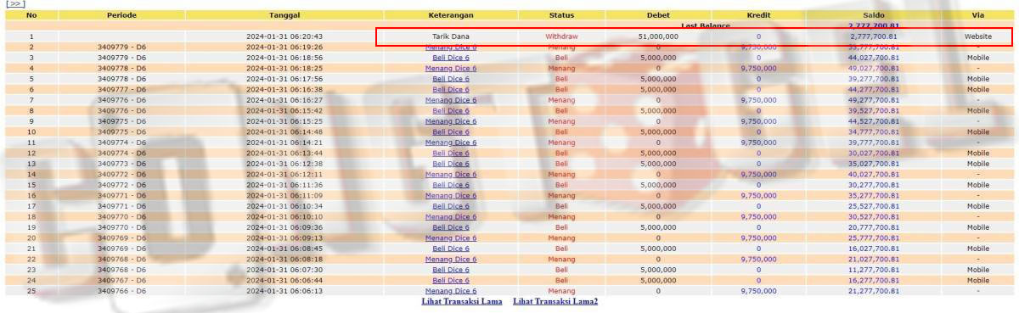The height and width of the screenshot is (313, 1019).
Task: Open Beli Dice 6 link in row 10
Action: coord(451,131)
